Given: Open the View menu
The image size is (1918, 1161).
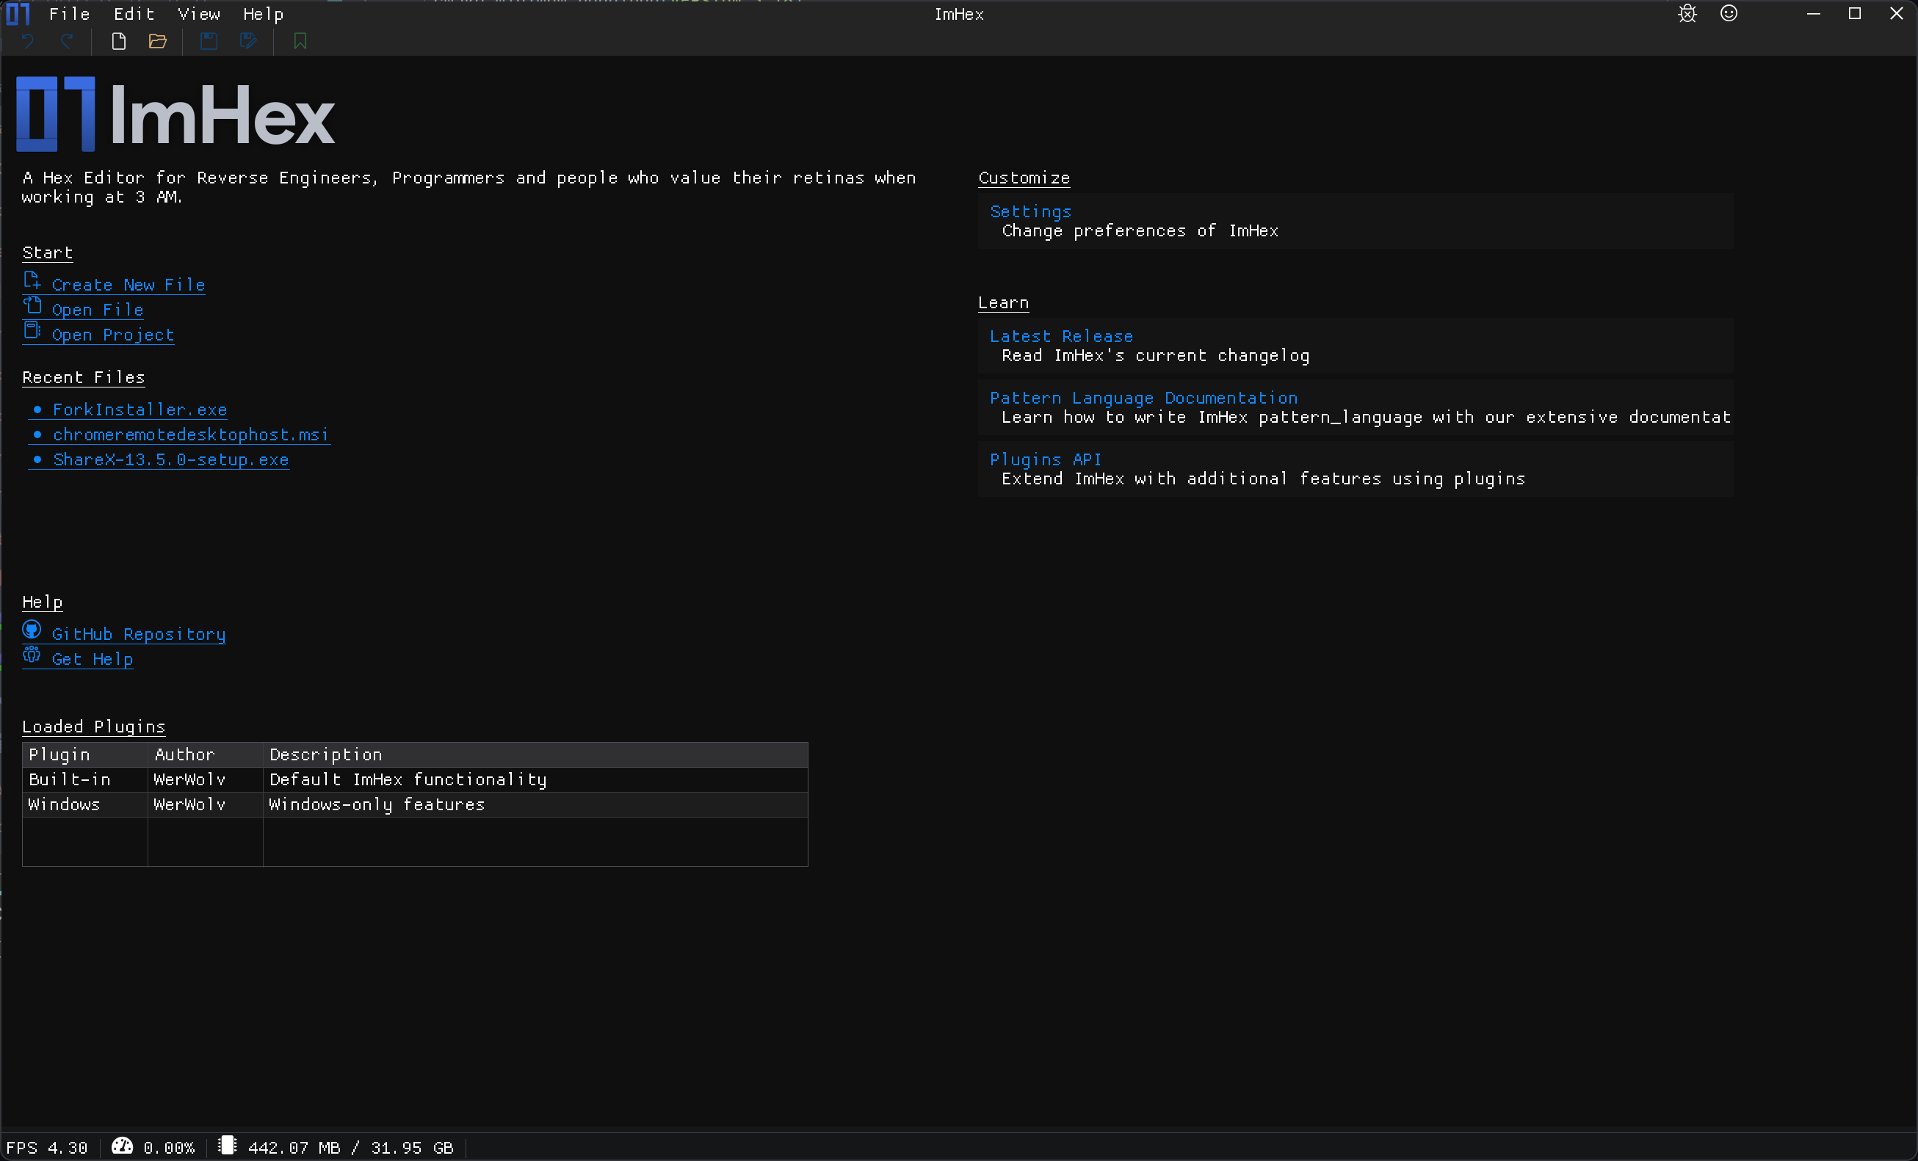Looking at the screenshot, I should 198,14.
